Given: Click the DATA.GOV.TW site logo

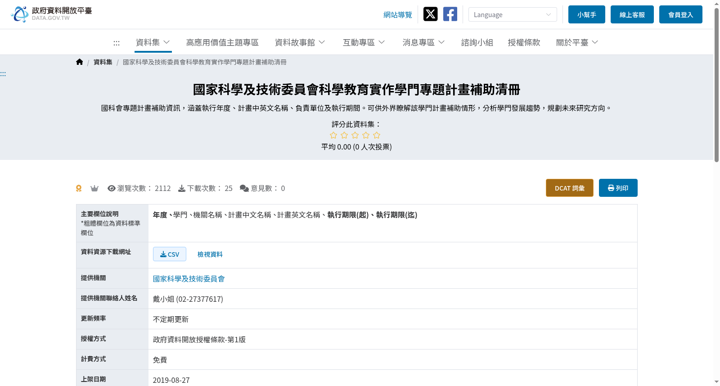Looking at the screenshot, I should click(51, 14).
